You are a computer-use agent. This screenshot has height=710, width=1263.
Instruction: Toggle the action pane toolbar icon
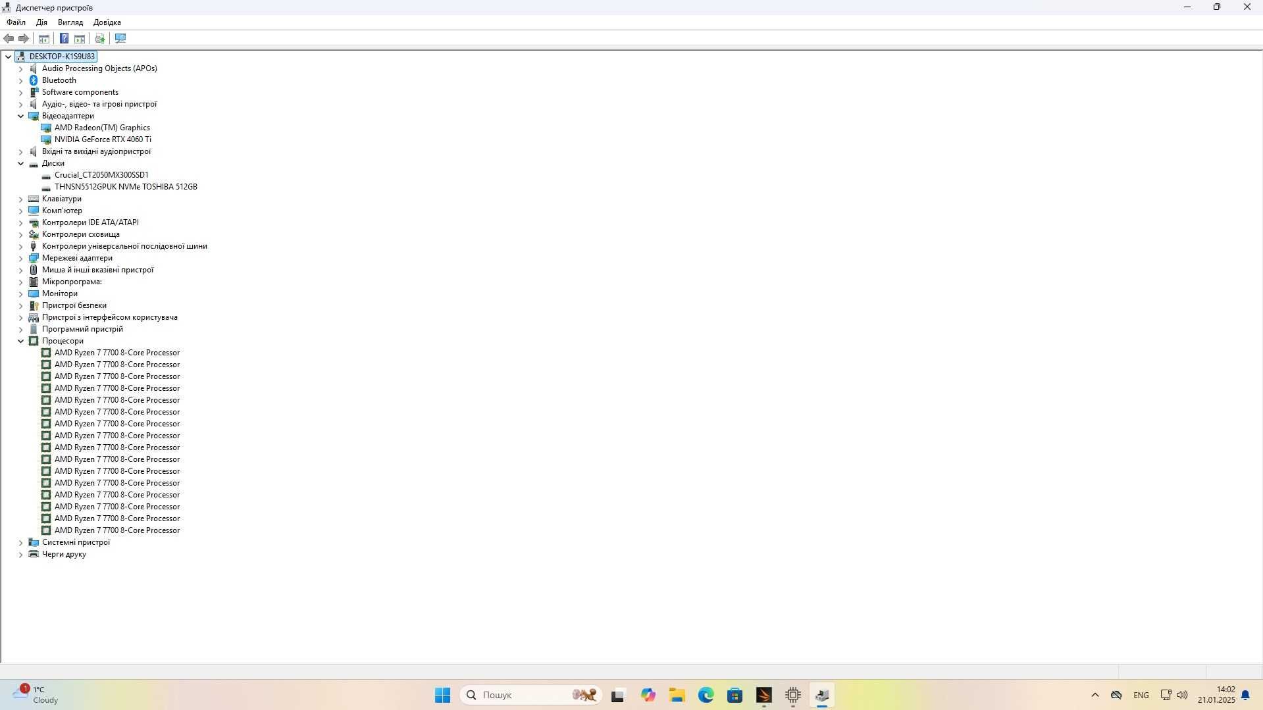click(80, 38)
